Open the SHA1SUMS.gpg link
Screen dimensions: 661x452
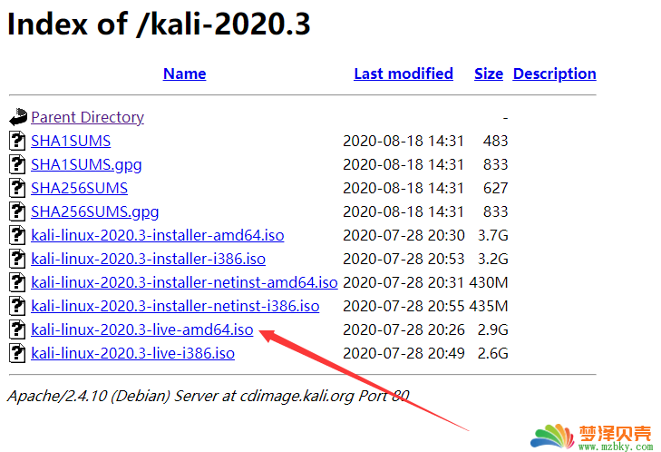tap(86, 165)
